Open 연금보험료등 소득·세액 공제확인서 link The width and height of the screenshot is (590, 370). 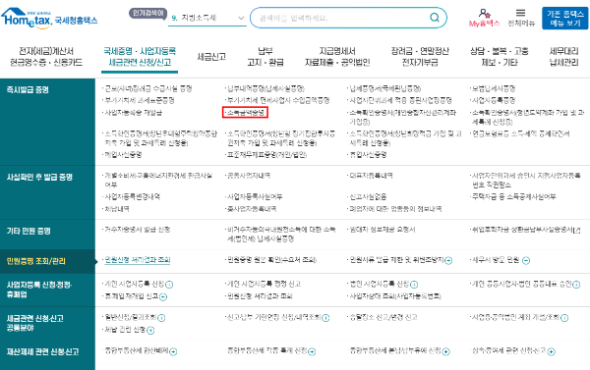[521, 133]
